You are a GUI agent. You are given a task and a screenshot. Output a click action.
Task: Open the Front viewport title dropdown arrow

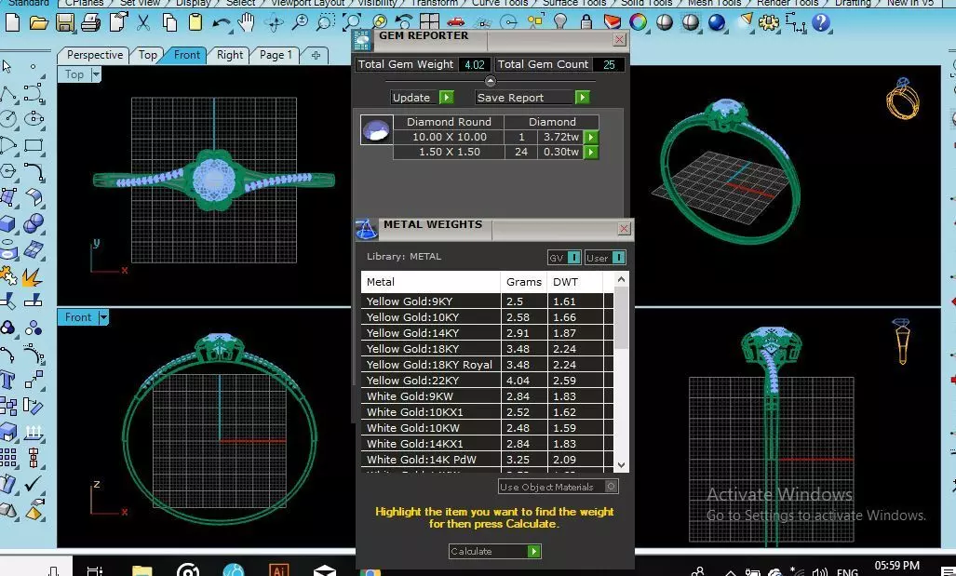point(103,317)
